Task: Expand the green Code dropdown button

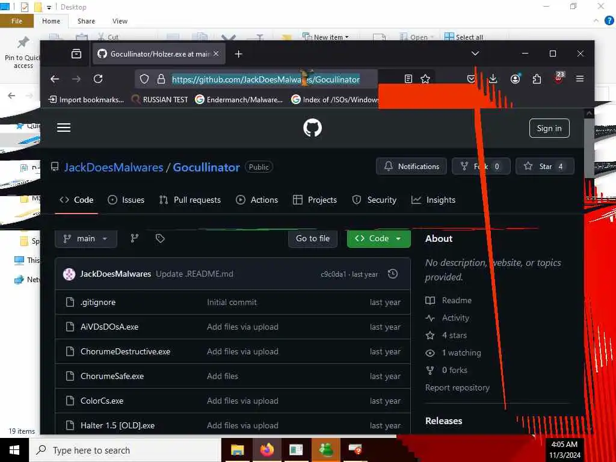Action: coord(379,238)
